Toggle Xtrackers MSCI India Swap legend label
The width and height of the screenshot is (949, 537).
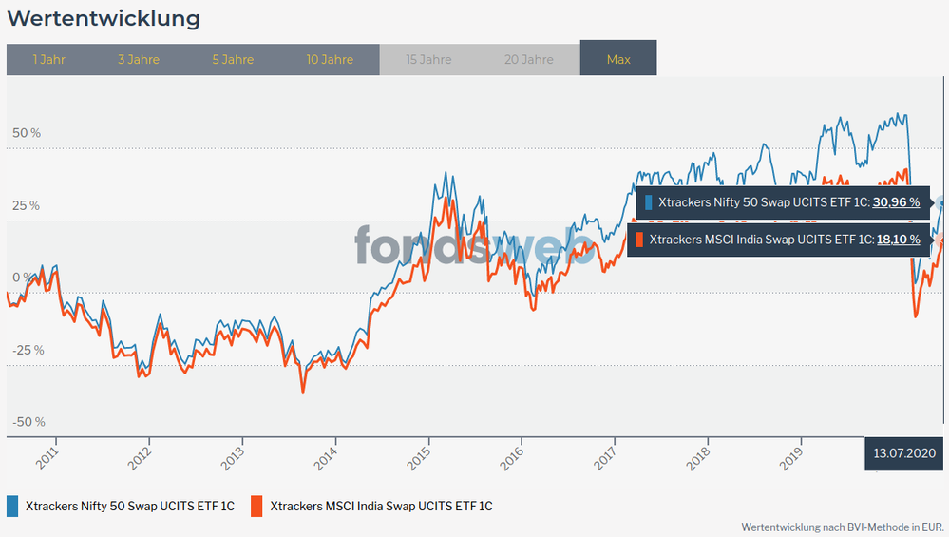381,507
